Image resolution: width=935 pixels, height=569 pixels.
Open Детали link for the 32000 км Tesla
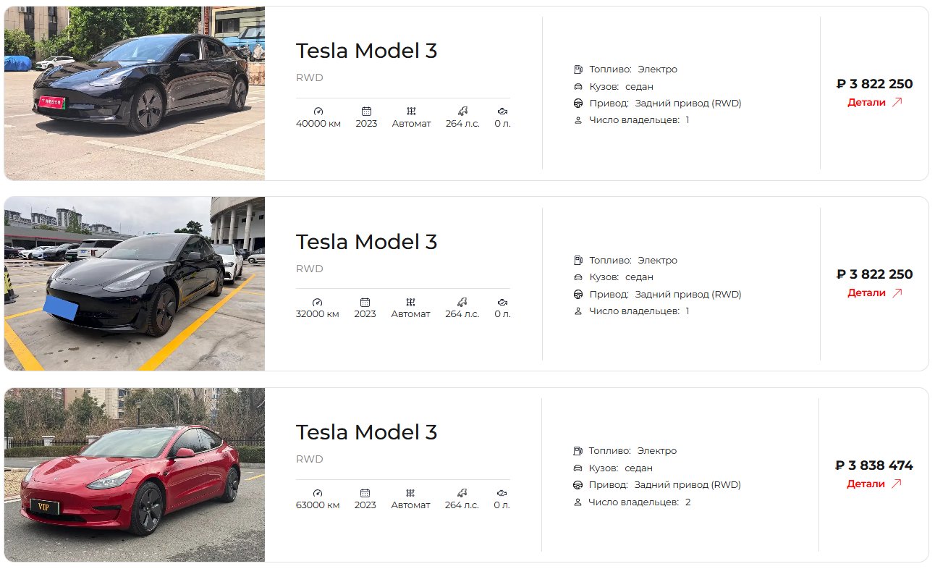click(x=874, y=293)
